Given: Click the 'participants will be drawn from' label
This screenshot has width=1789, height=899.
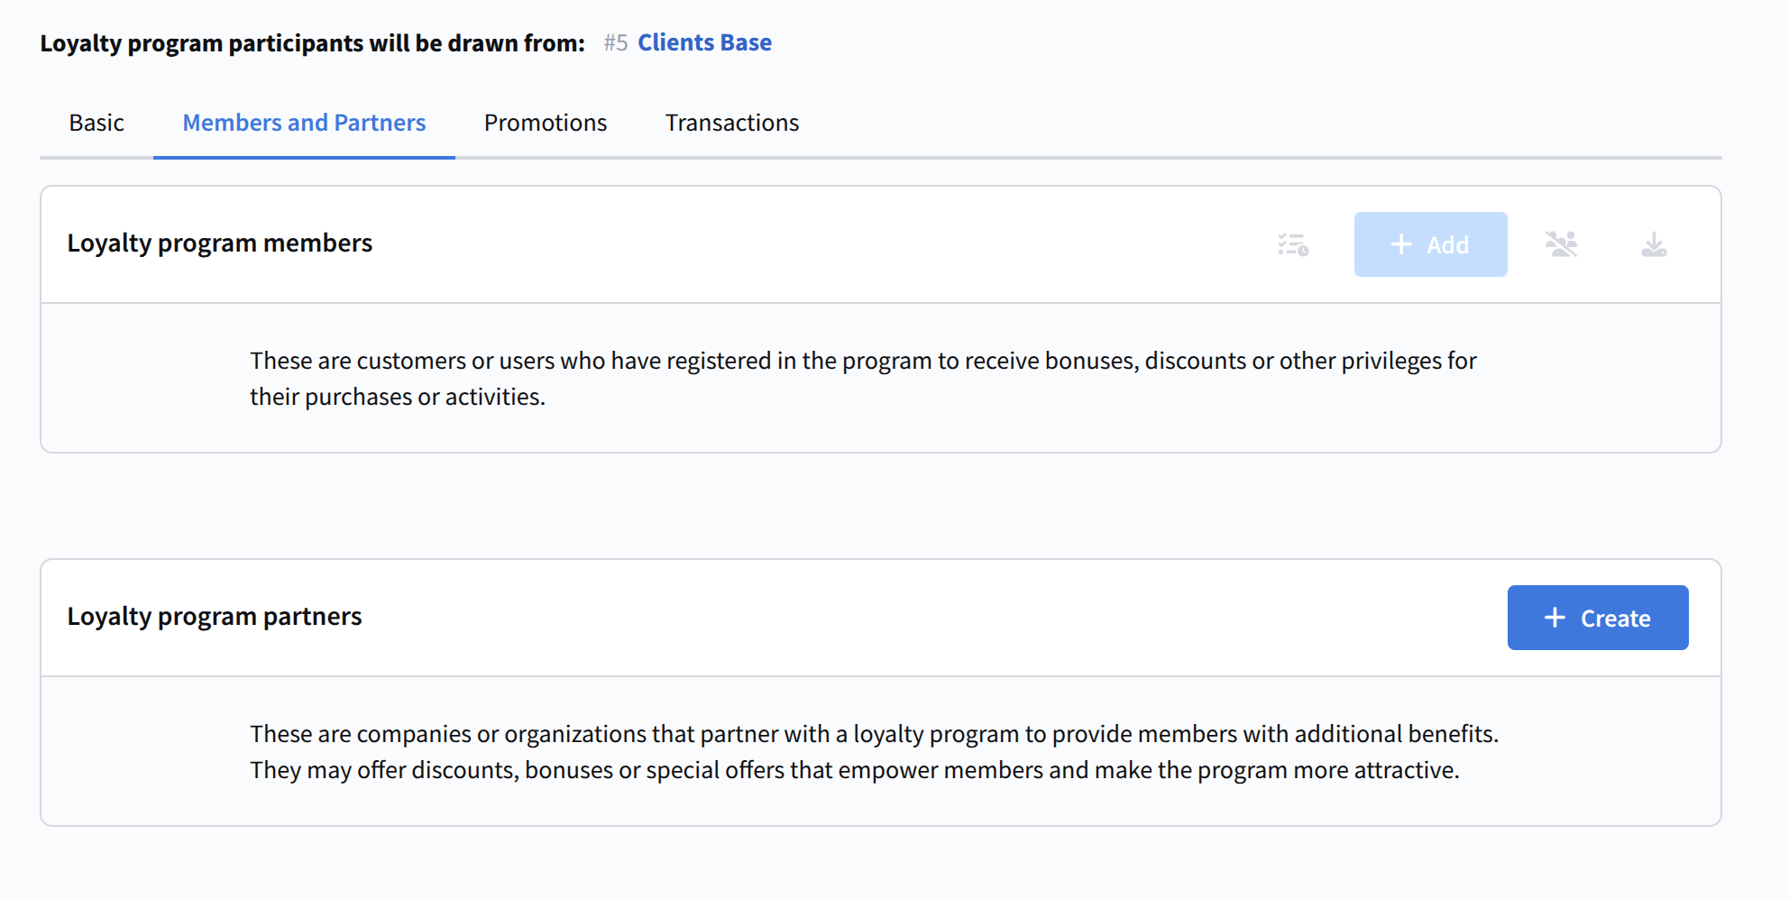Looking at the screenshot, I should 312,43.
